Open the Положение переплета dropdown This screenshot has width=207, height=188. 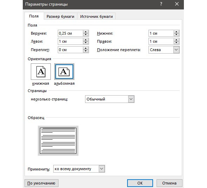[176, 50]
